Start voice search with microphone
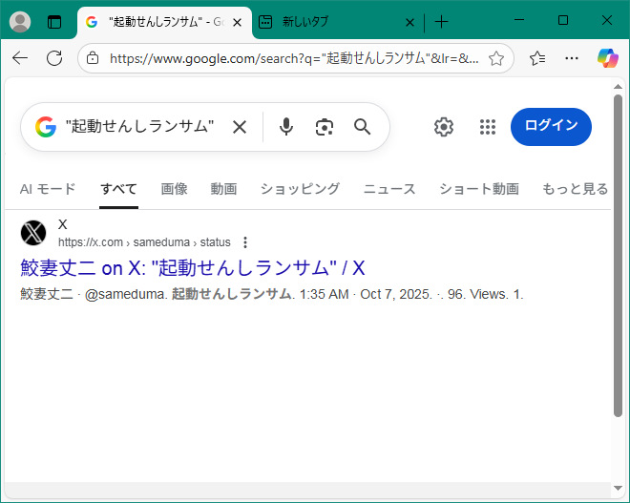 coord(286,127)
